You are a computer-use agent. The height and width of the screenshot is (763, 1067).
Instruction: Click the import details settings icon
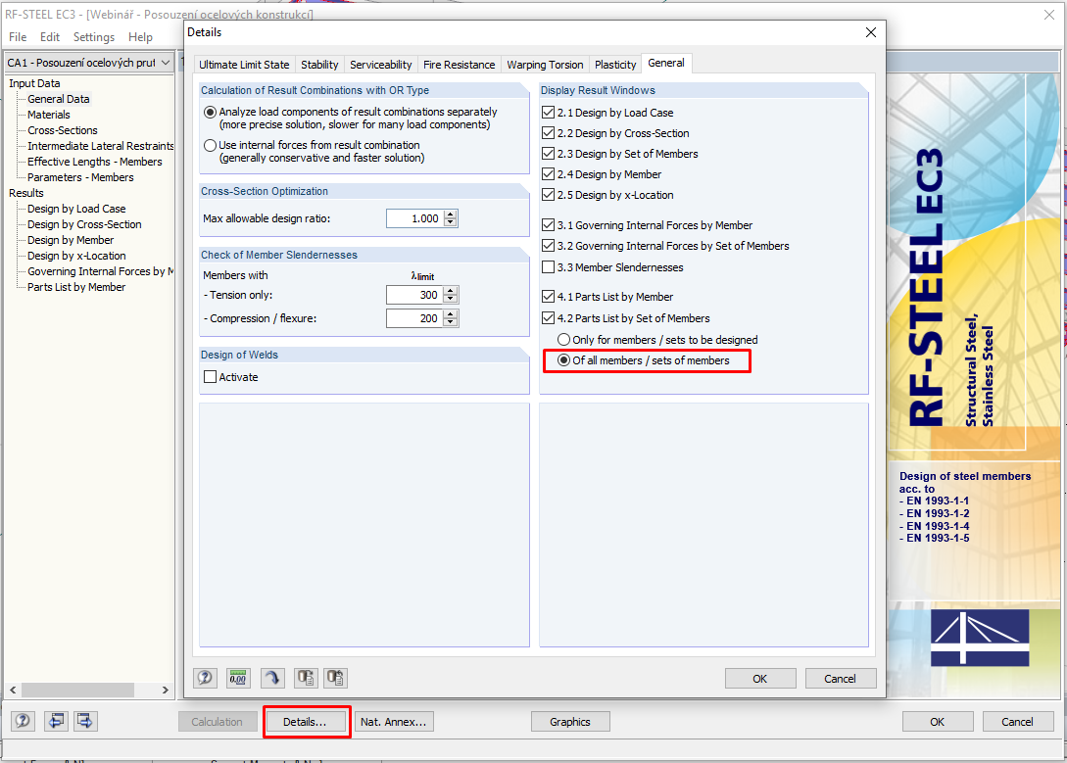point(334,678)
